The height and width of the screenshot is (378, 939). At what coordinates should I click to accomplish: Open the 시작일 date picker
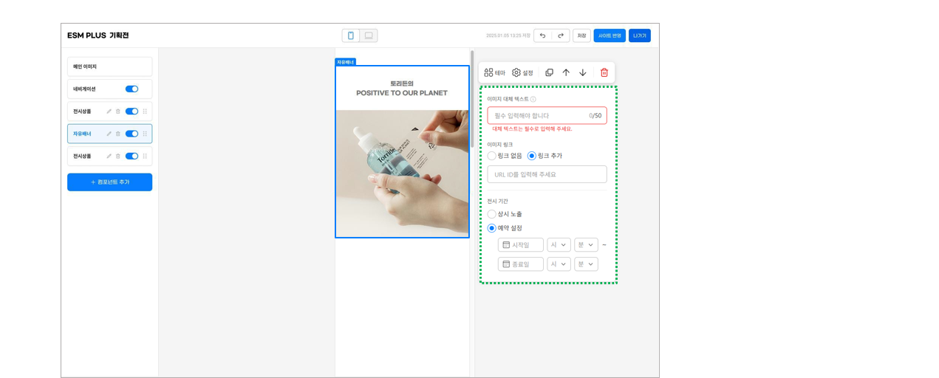click(521, 244)
